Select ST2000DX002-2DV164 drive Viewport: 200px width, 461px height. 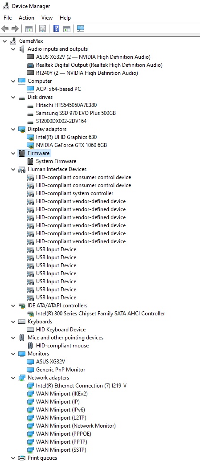pos(61,121)
